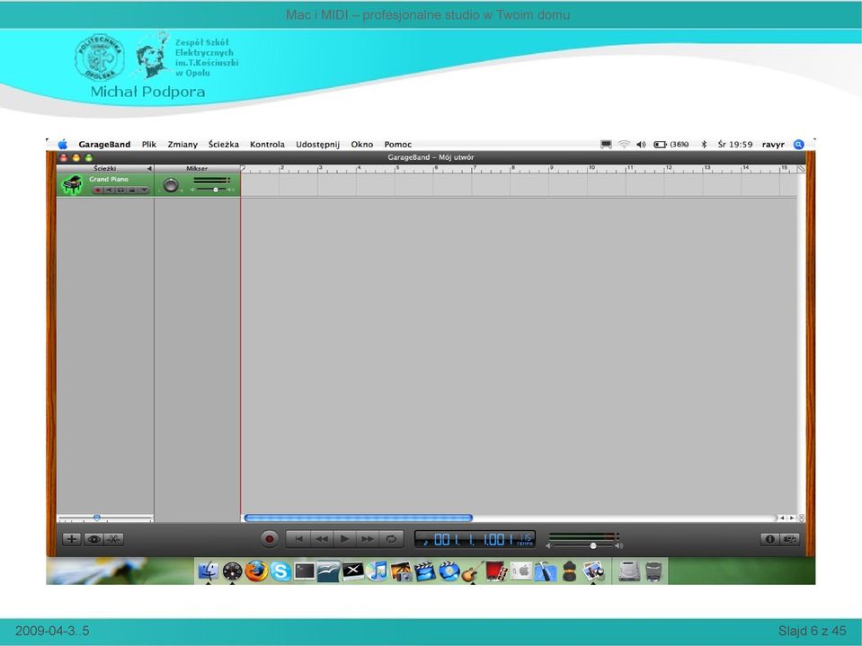Open Skype from the Dock
The width and height of the screenshot is (862, 646).
point(280,571)
